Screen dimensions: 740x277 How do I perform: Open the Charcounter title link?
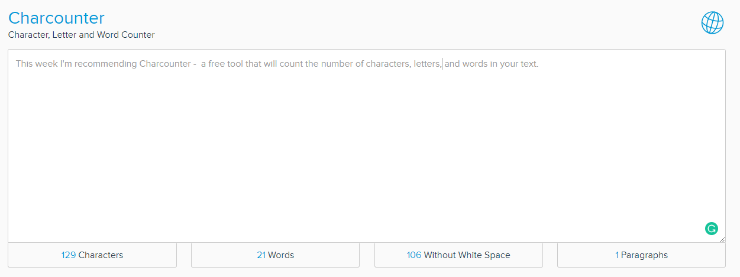tap(56, 18)
